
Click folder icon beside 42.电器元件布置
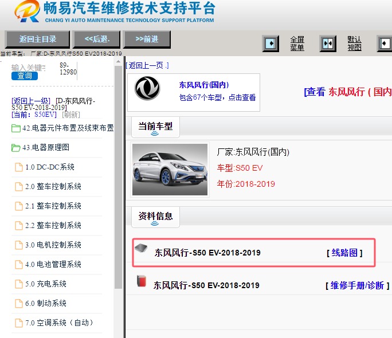16,128
